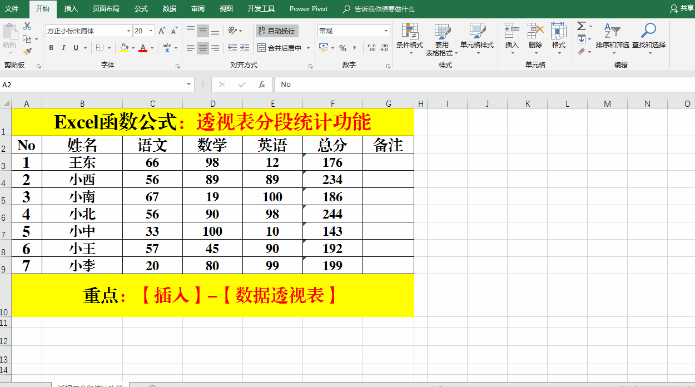695x387 pixels.
Task: Toggle Underline formatting
Action: [x=76, y=48]
